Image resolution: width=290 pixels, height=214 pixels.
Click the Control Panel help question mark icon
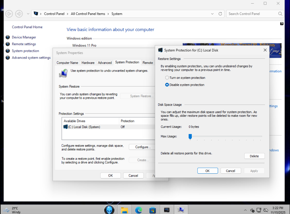tap(282, 23)
